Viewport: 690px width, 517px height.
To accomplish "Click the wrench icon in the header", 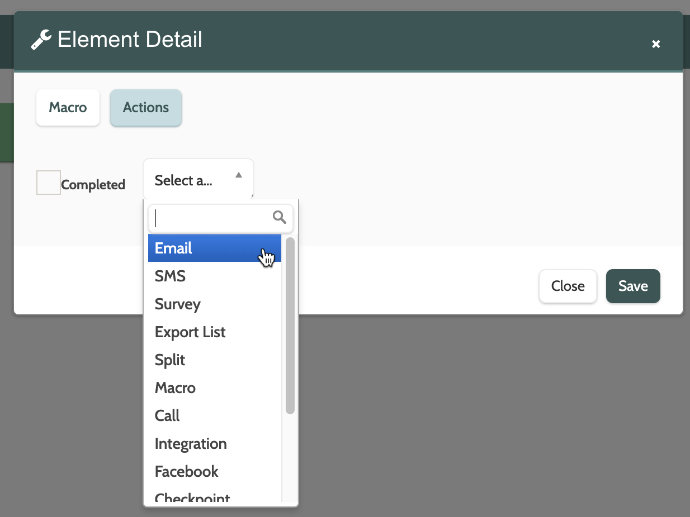I will pos(41,40).
